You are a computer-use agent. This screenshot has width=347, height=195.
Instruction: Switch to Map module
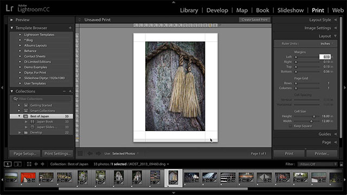click(x=242, y=10)
